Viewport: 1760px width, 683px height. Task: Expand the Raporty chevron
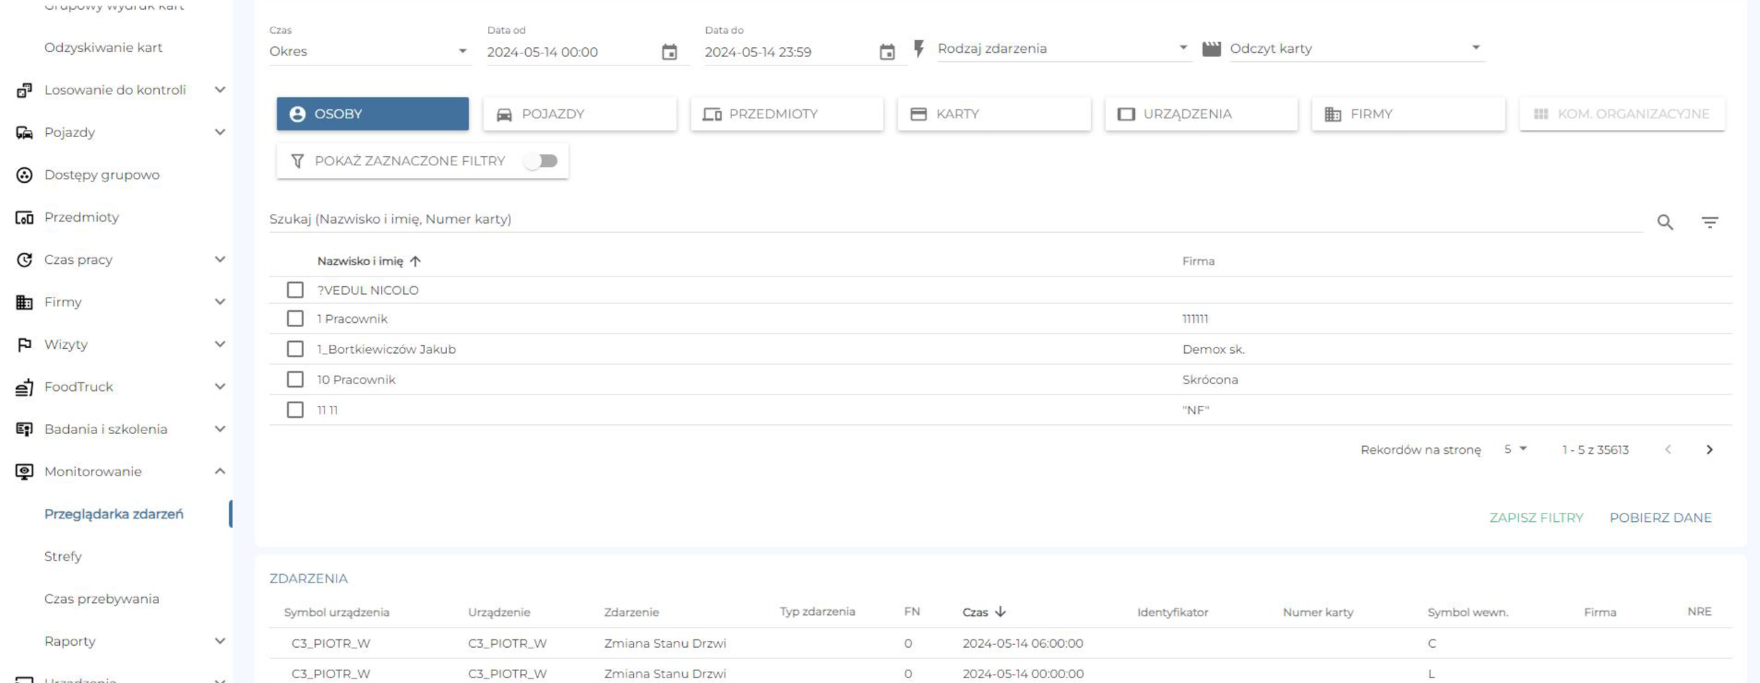(220, 641)
